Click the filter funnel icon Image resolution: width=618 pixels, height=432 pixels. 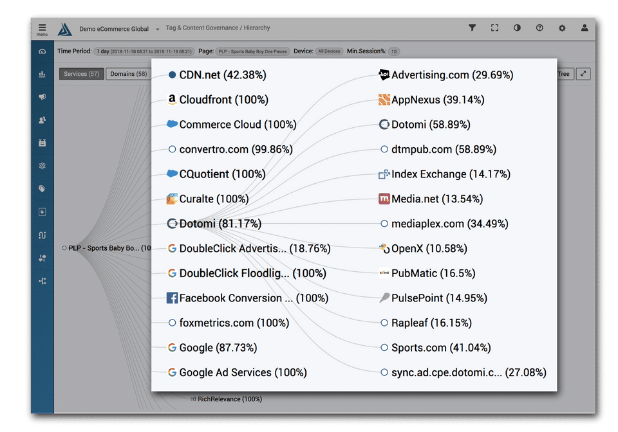coord(472,28)
